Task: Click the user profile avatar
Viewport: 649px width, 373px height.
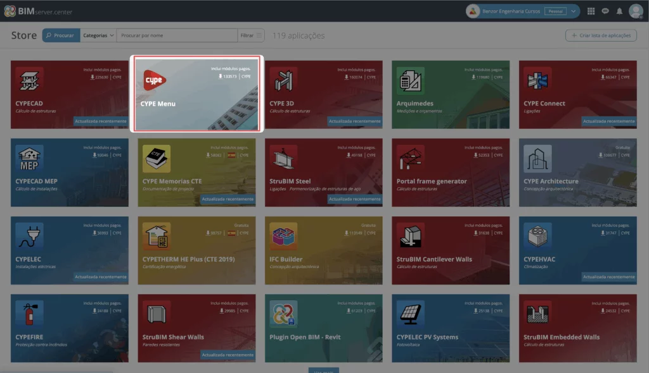Action: [636, 11]
